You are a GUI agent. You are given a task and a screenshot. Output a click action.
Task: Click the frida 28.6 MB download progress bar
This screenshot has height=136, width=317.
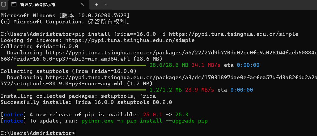(x=81, y=65)
